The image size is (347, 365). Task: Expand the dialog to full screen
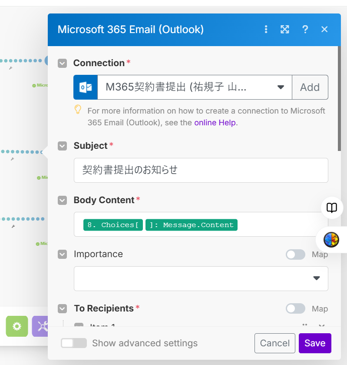point(285,29)
